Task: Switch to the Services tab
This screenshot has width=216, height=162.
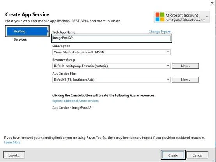Action: point(20,39)
